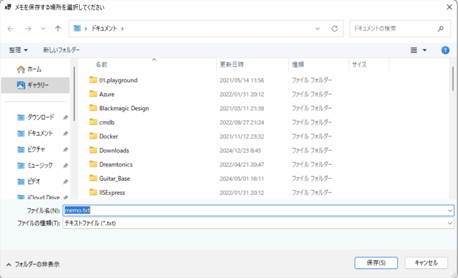Sort by the 更新日時 column header

(232, 64)
